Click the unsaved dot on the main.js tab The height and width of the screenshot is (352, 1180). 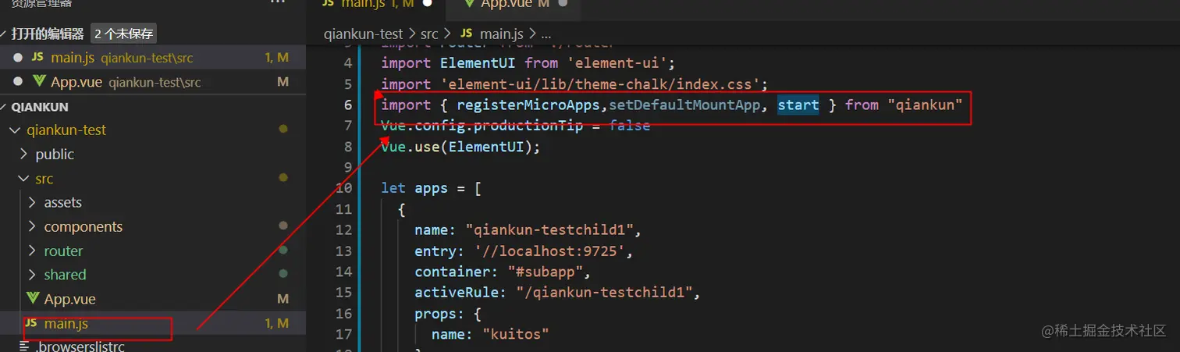pyautogui.click(x=427, y=4)
